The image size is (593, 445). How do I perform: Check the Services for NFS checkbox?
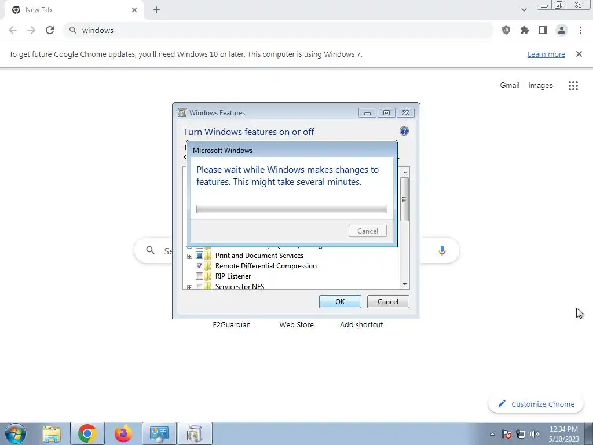[x=199, y=286]
